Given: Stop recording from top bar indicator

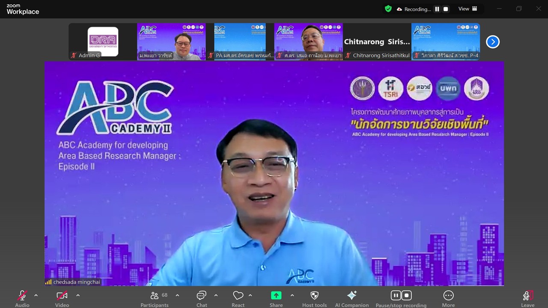Looking at the screenshot, I should click(446, 9).
